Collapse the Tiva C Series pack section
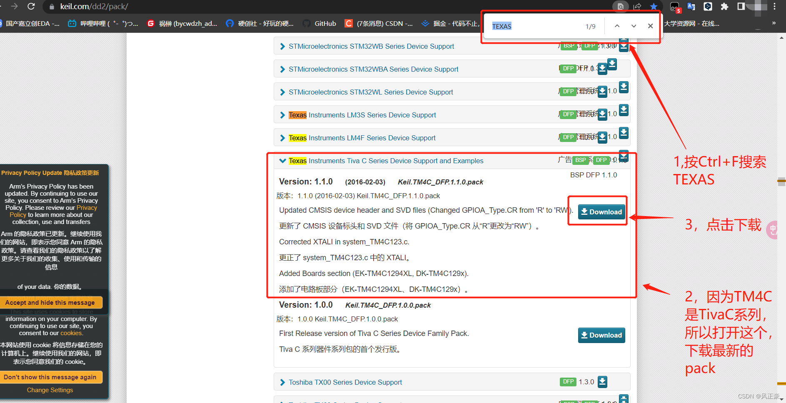The width and height of the screenshot is (786, 403). (282, 161)
